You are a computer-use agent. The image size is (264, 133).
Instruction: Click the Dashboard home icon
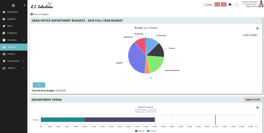(4, 12)
